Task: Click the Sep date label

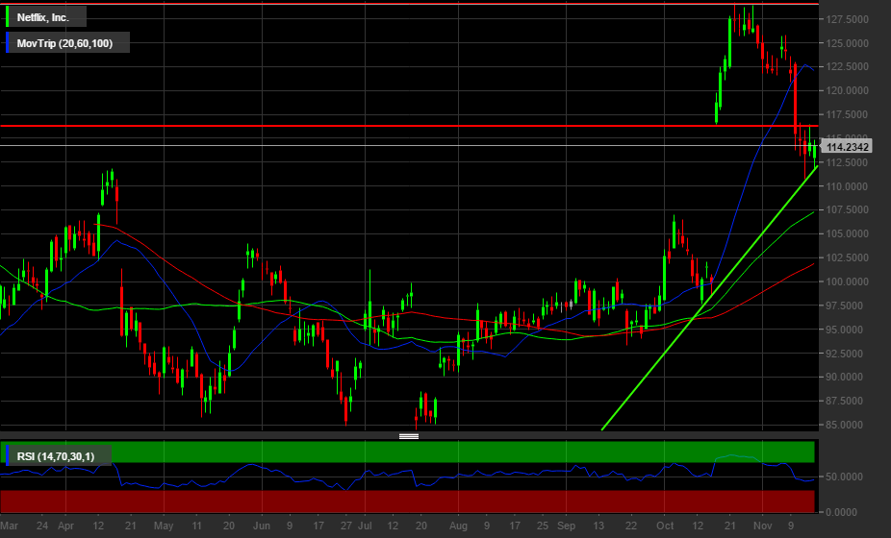Action: click(566, 526)
